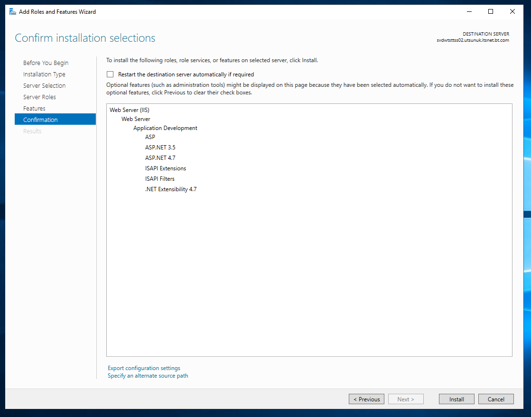This screenshot has width=531, height=417.
Task: Open the Installation Type step
Action: click(44, 74)
